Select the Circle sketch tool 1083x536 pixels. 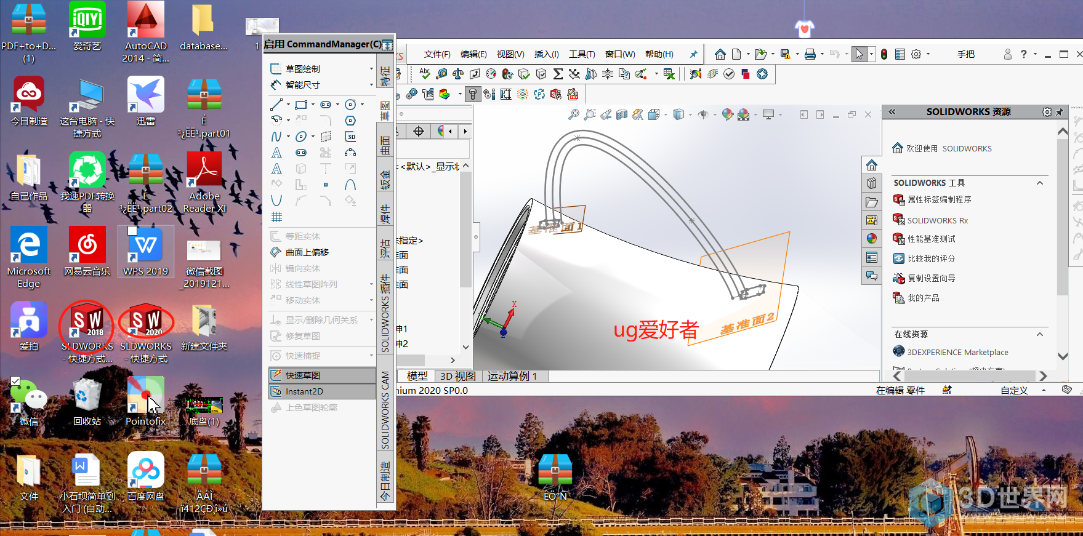click(350, 105)
